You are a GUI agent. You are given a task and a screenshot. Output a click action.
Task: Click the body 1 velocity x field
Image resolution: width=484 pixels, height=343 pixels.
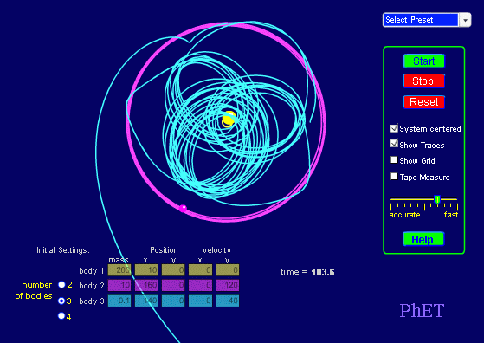tap(200, 270)
